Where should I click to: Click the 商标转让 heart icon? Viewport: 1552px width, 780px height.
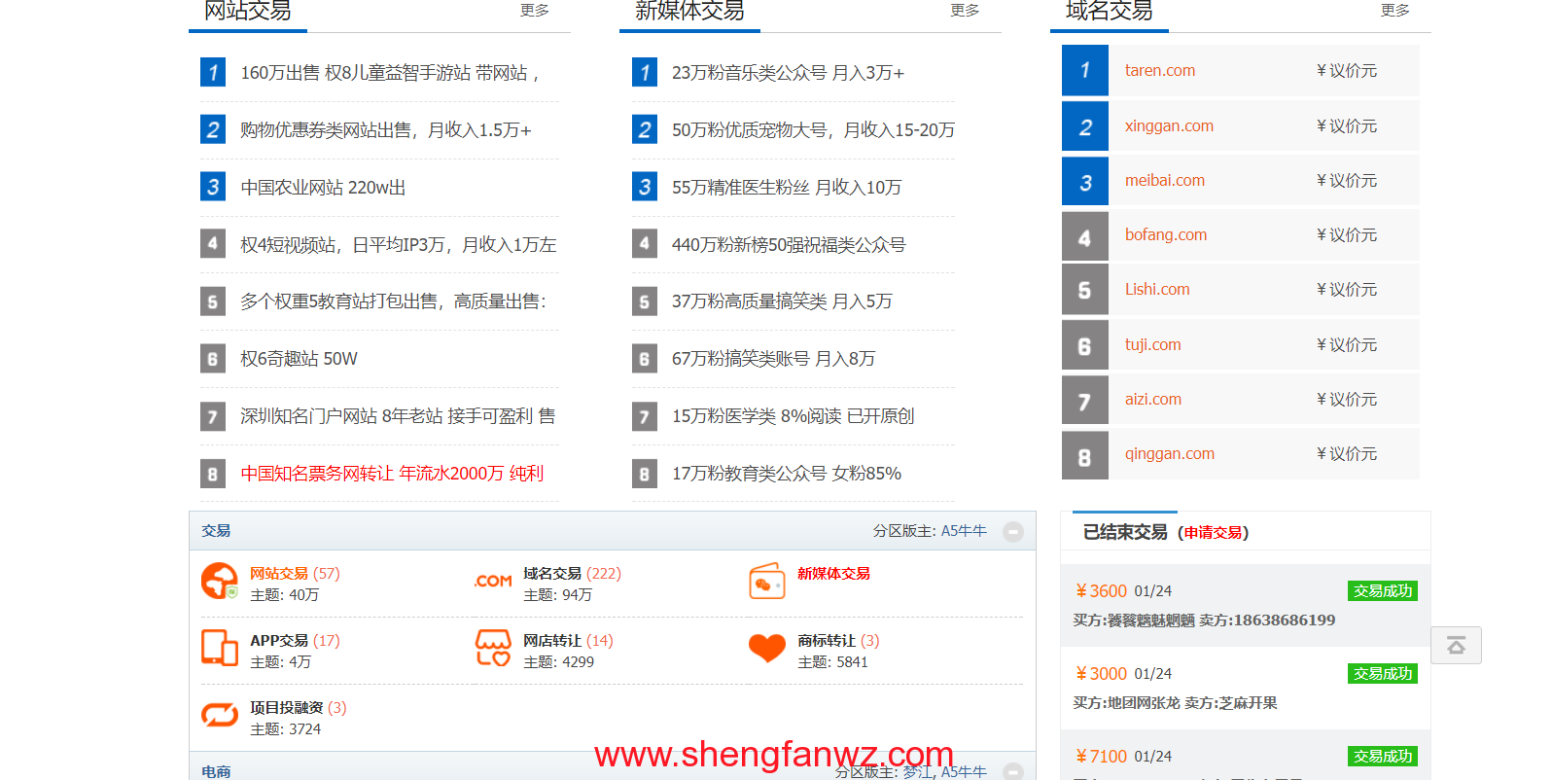pos(767,648)
